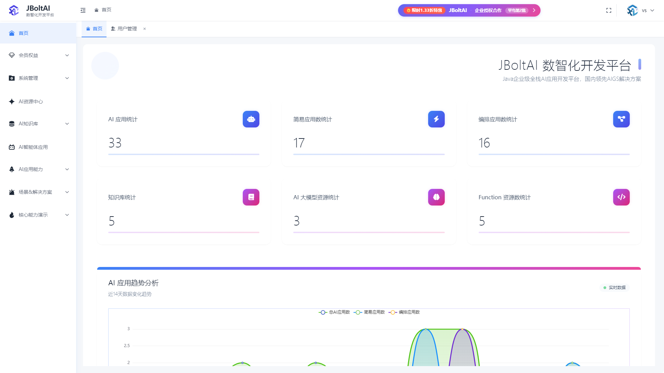Enter fullscreen mode via expand icon

coord(609,10)
